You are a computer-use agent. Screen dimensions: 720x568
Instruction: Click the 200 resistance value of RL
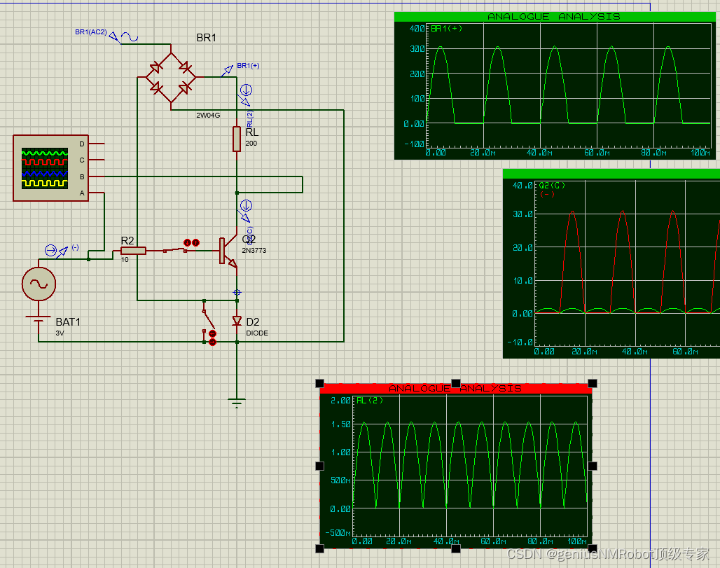(251, 144)
